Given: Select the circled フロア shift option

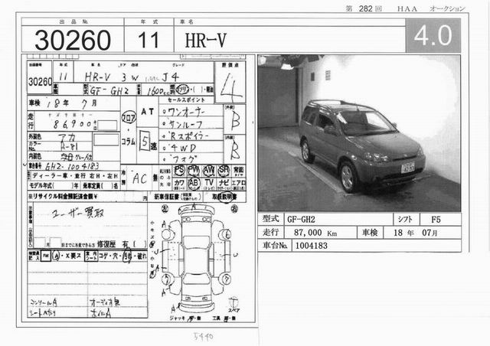Looking at the screenshot, I should (129, 117).
